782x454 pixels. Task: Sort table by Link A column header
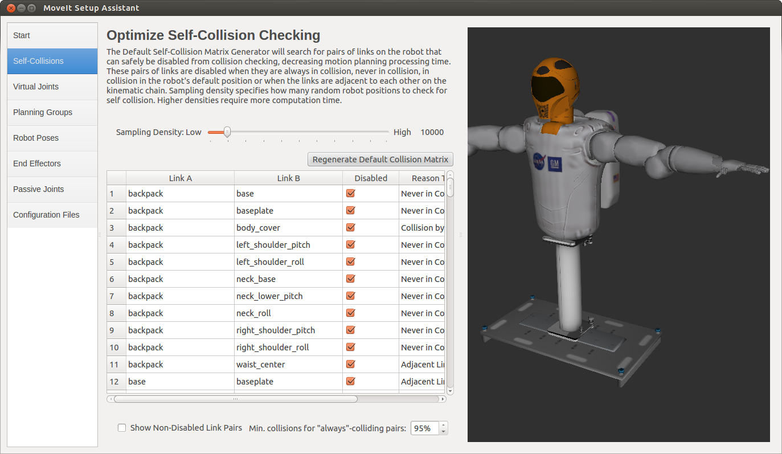coord(180,178)
